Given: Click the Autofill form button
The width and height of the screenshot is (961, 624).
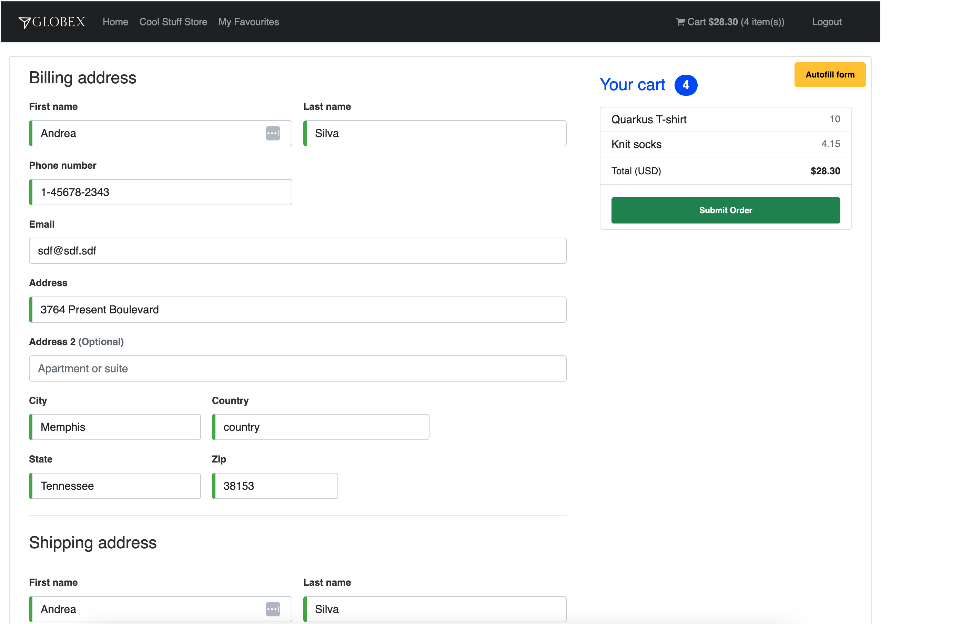Looking at the screenshot, I should [x=830, y=75].
